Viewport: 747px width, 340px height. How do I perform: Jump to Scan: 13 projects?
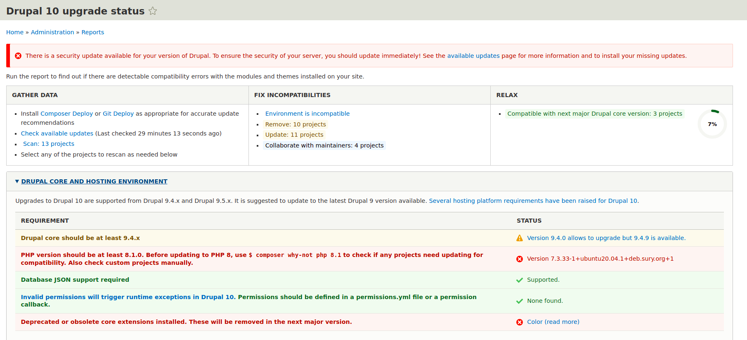[49, 144]
